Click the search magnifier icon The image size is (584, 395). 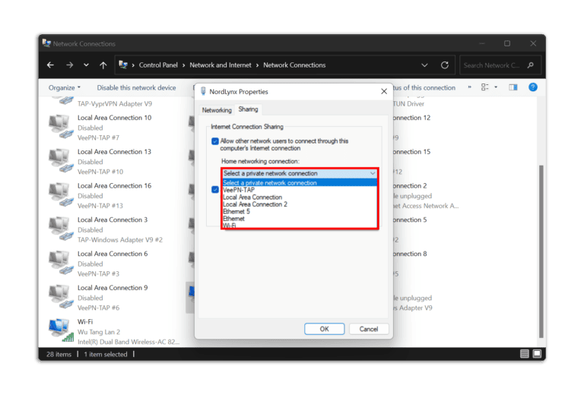(531, 65)
